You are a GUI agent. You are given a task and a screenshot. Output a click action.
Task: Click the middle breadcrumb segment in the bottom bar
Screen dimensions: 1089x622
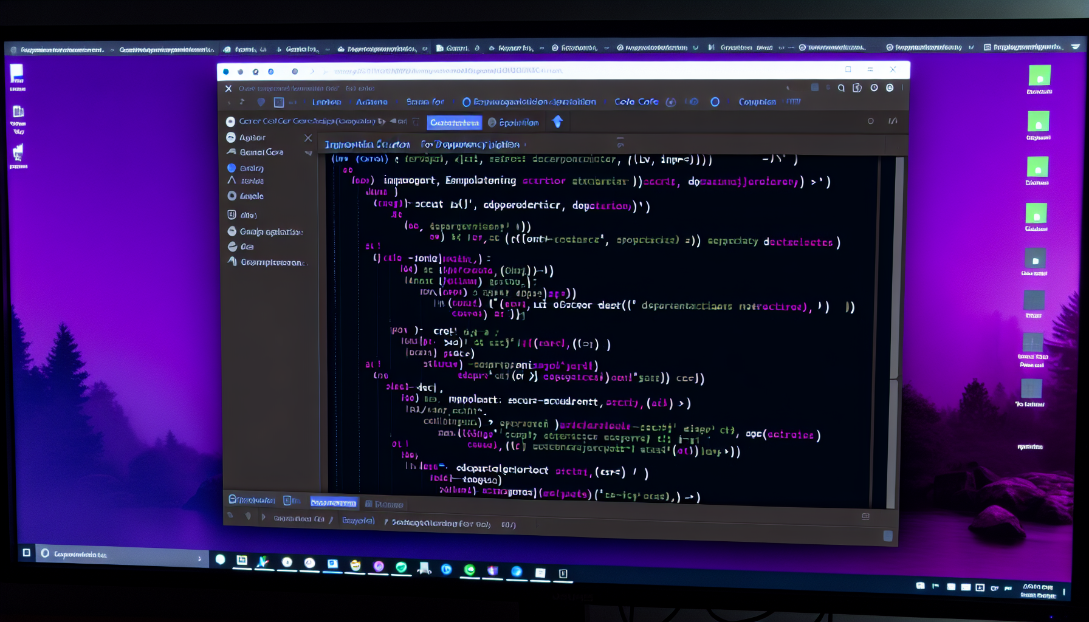point(358,521)
